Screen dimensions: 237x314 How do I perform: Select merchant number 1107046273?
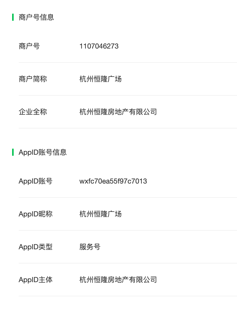(x=99, y=46)
